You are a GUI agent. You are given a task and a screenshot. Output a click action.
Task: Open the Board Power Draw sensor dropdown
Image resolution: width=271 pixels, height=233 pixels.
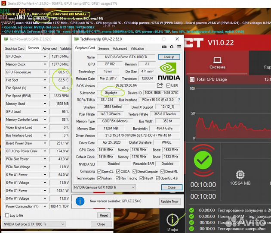pos(45,143)
